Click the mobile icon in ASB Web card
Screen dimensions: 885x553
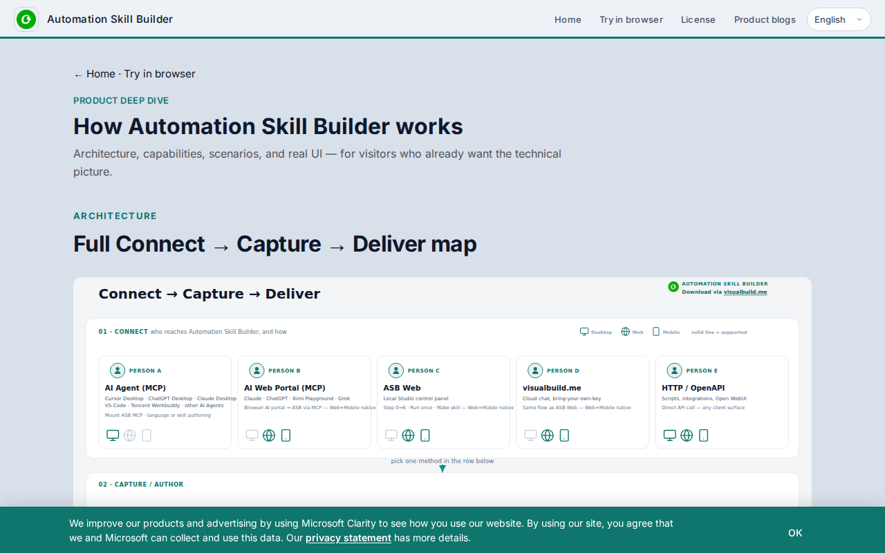click(x=425, y=435)
